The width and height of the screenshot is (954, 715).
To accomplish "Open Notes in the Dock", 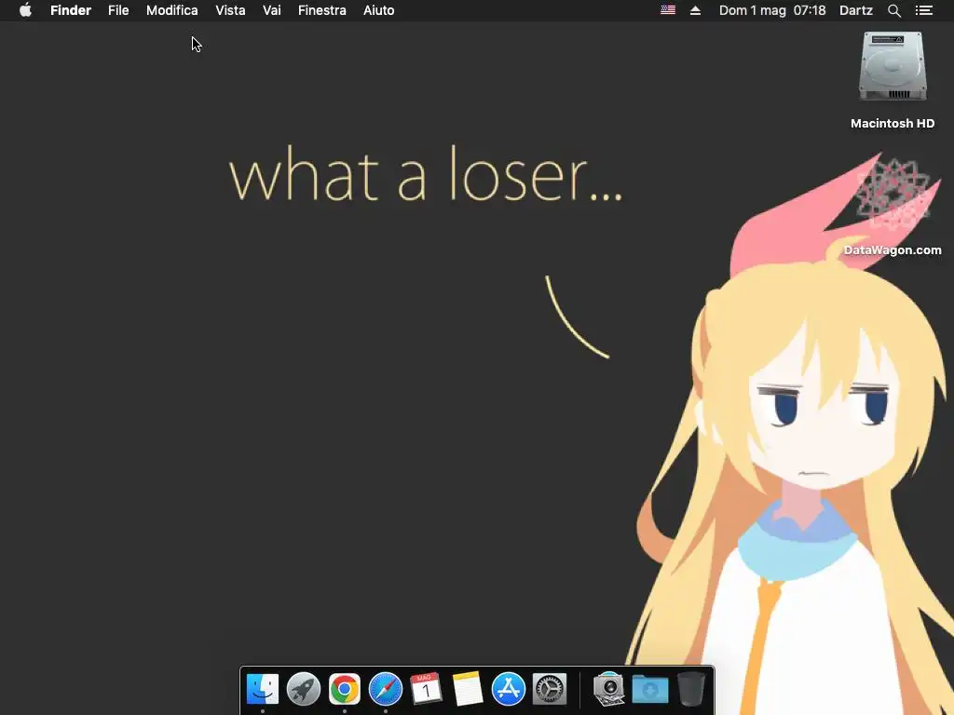I will click(468, 689).
